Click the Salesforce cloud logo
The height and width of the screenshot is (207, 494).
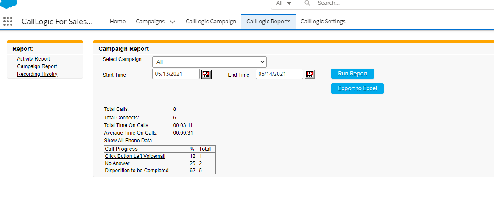tap(8, 3)
